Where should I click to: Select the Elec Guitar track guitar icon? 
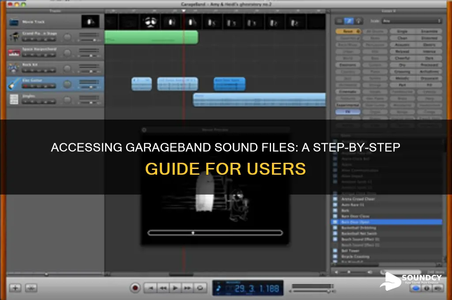pos(14,84)
